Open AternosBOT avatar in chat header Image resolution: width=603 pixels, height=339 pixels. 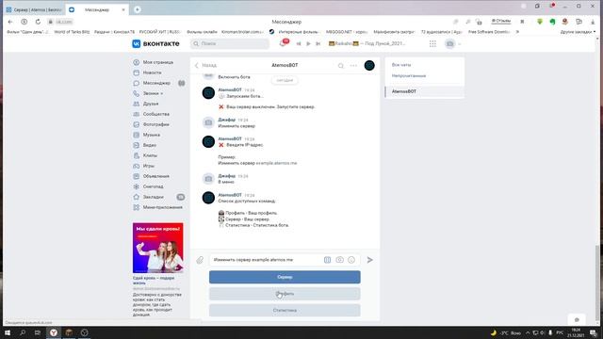click(369, 66)
